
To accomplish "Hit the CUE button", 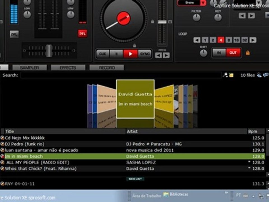I will pyautogui.click(x=103, y=54).
